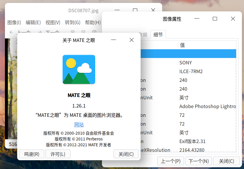The width and height of the screenshot is (244, 169).
Task: Click the 2012-2021 MATE 开发者 copyright line
Action: tap(79, 145)
